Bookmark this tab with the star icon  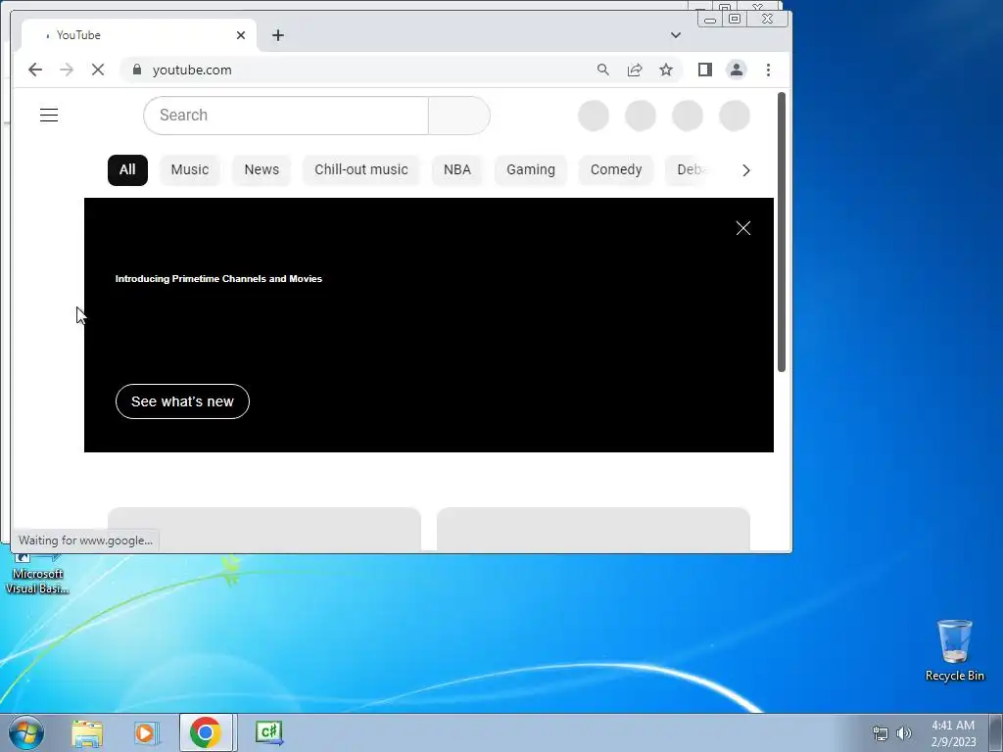click(x=666, y=70)
